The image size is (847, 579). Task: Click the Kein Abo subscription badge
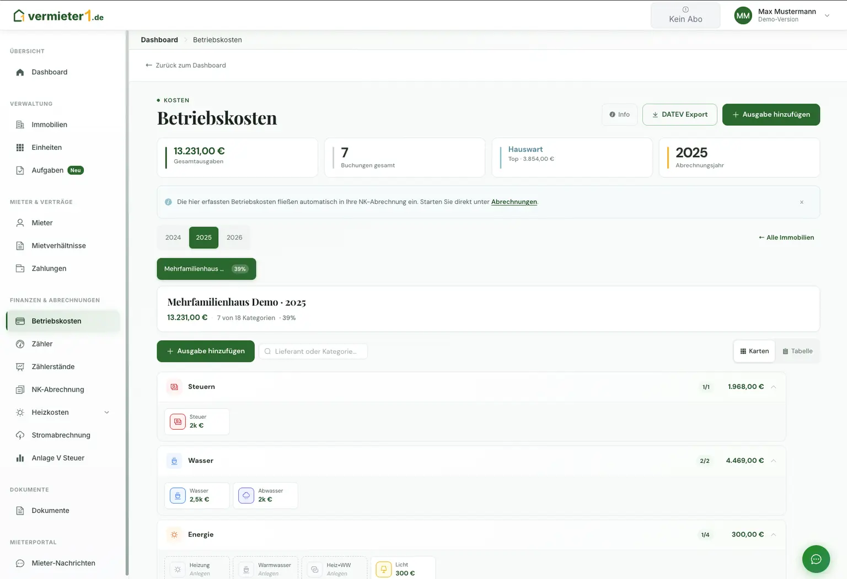pos(685,15)
